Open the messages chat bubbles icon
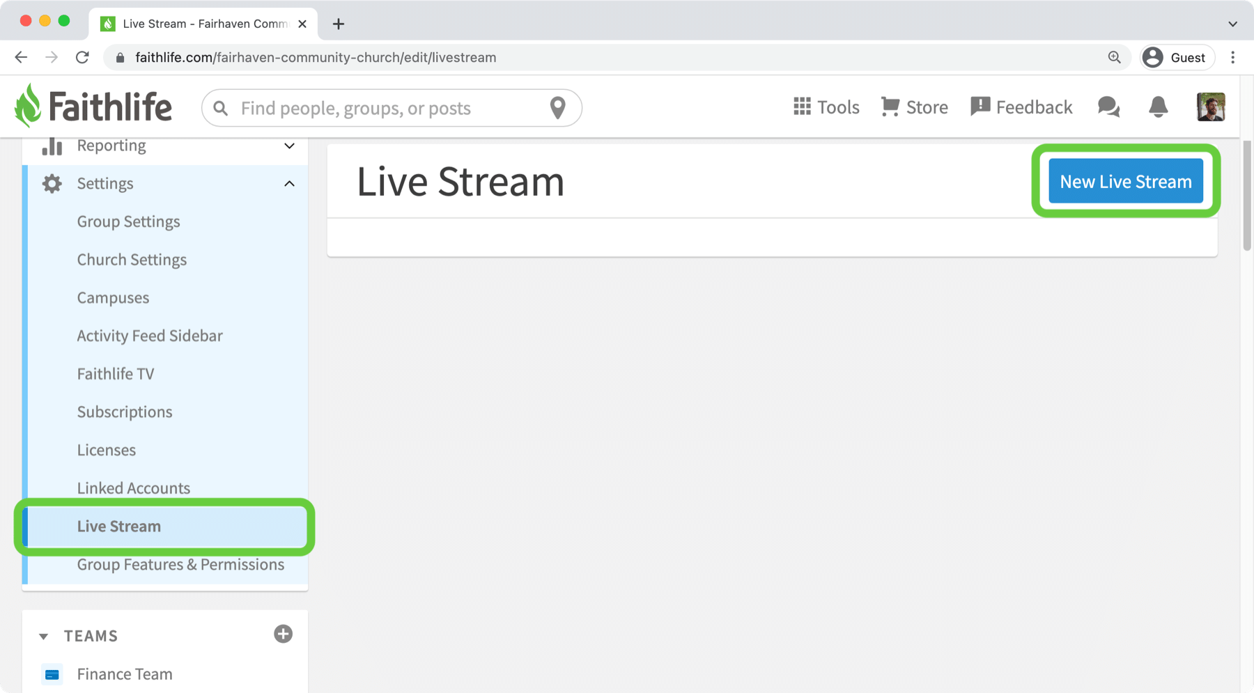The width and height of the screenshot is (1254, 693). pos(1108,107)
